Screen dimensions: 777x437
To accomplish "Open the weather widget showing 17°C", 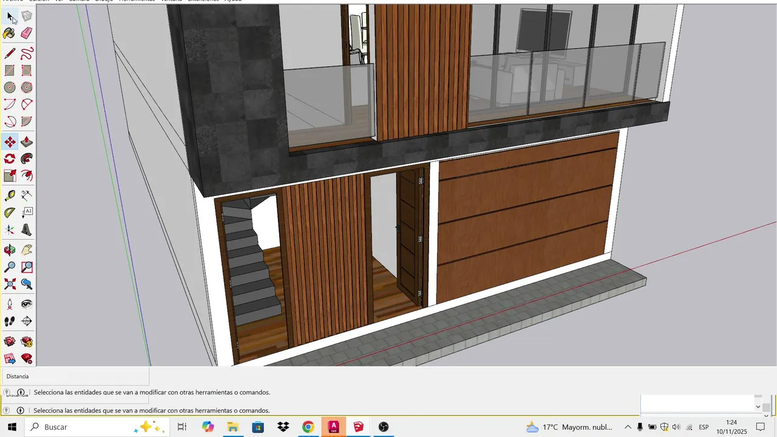I will 569,427.
